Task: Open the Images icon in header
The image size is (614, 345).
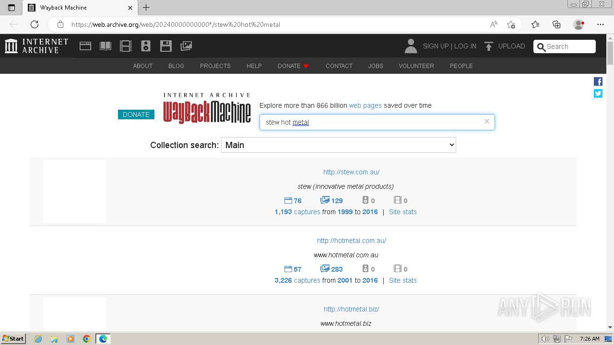Action: point(186,46)
